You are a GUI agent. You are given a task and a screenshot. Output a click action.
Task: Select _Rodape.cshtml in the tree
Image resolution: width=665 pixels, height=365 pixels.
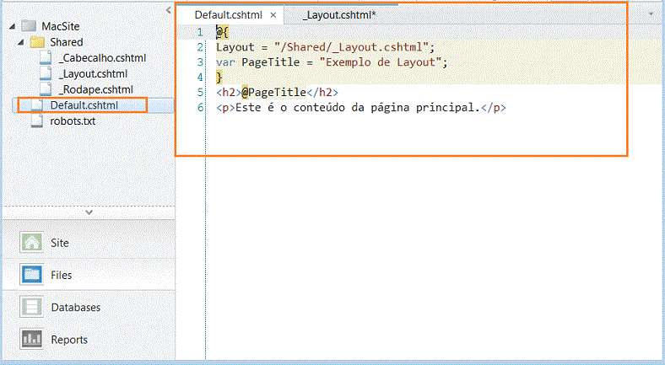click(96, 89)
